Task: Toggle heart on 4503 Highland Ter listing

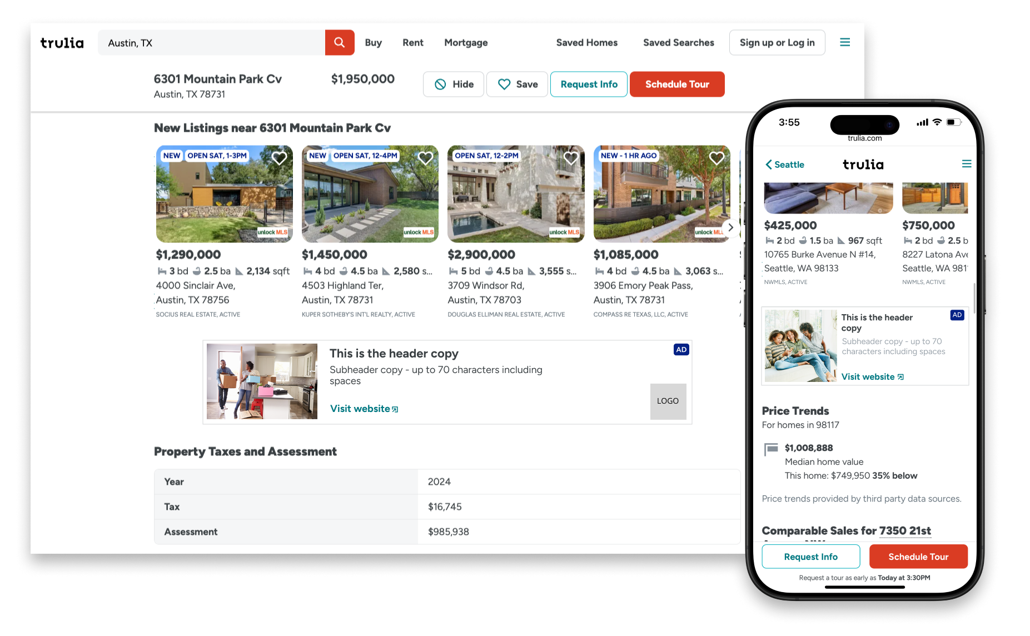Action: coord(425,158)
